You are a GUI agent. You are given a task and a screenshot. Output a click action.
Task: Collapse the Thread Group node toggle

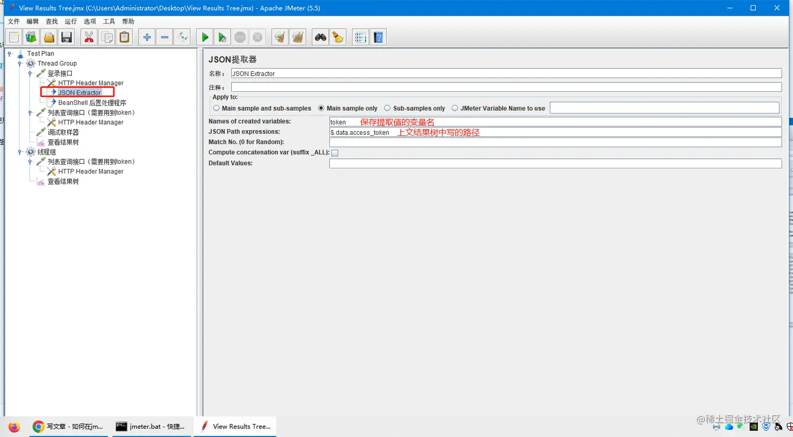point(19,63)
